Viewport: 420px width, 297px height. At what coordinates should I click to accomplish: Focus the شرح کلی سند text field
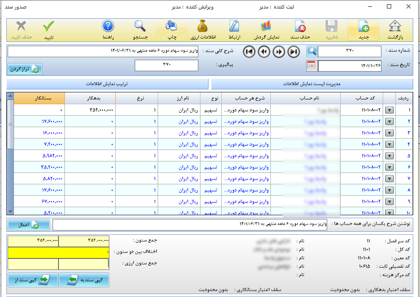103,51
